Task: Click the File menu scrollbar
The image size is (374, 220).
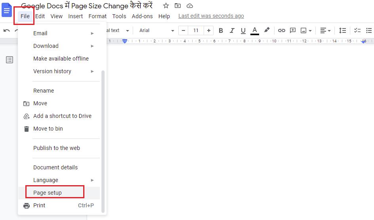Action: pos(103,141)
